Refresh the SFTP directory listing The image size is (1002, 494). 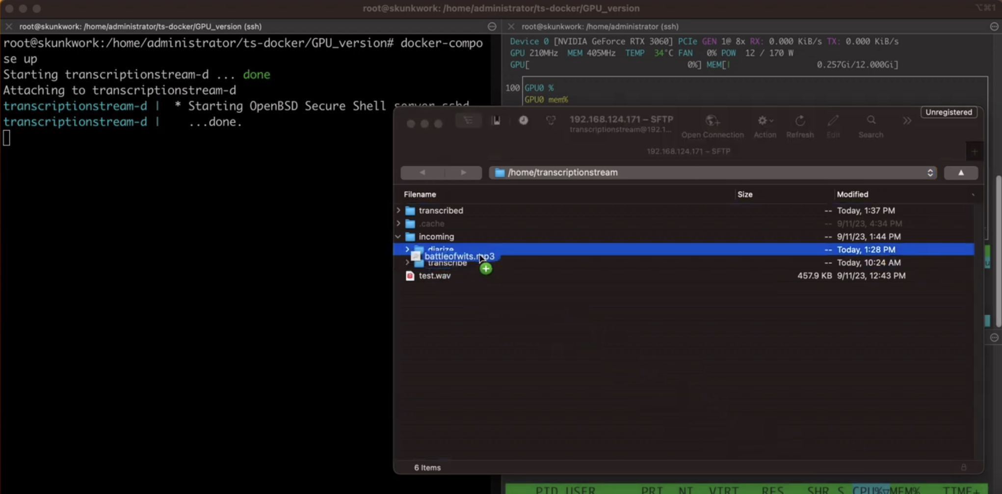coord(800,120)
